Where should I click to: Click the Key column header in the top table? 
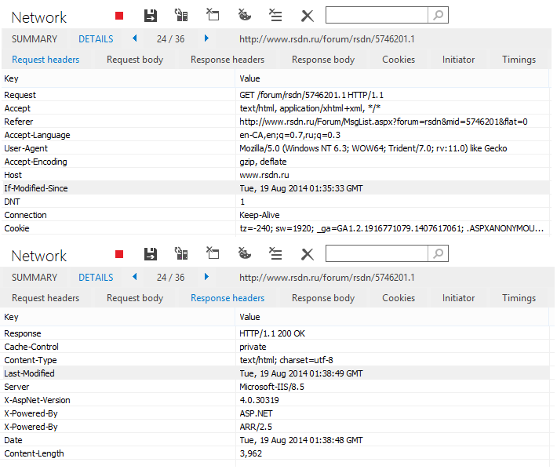[118, 78]
